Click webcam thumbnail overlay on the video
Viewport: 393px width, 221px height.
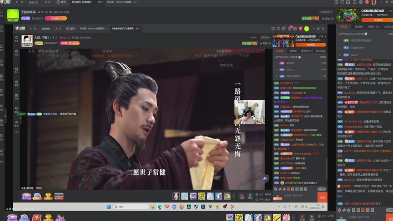pyautogui.click(x=250, y=112)
